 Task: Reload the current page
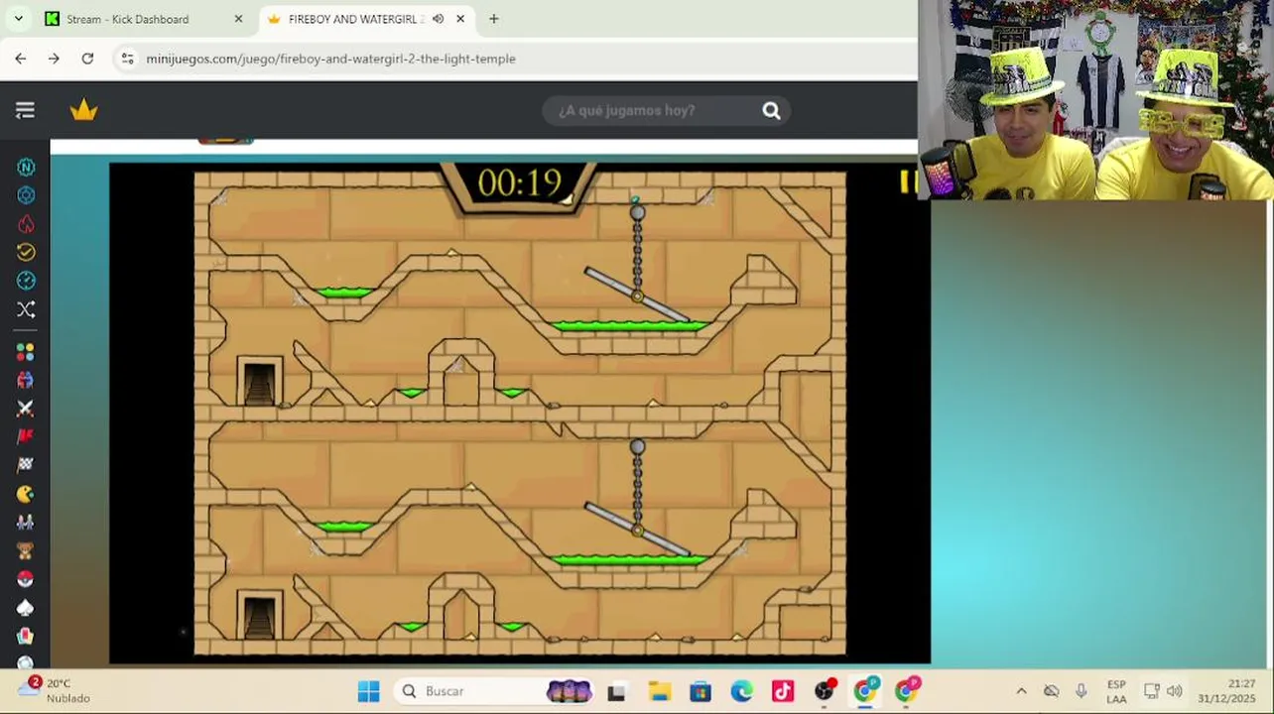[x=87, y=59]
